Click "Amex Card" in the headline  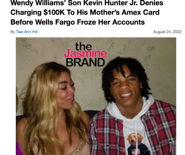tap(141, 12)
